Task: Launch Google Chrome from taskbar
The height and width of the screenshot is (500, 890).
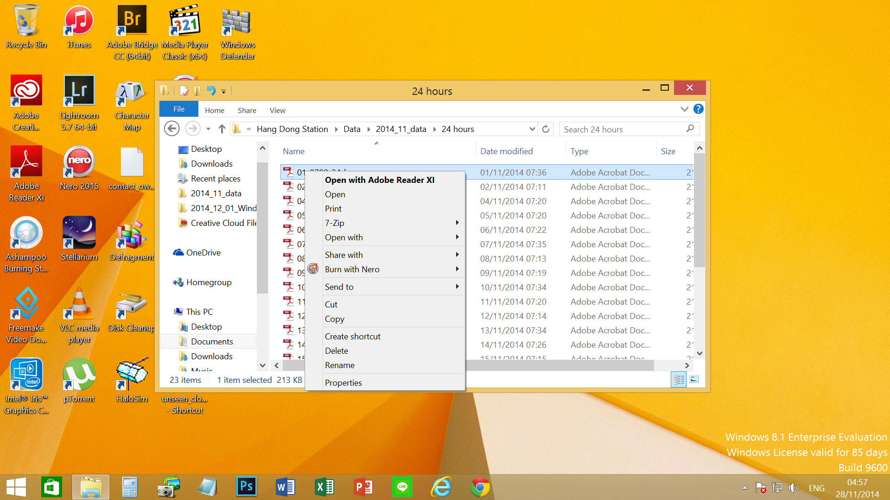Action: 480,487
